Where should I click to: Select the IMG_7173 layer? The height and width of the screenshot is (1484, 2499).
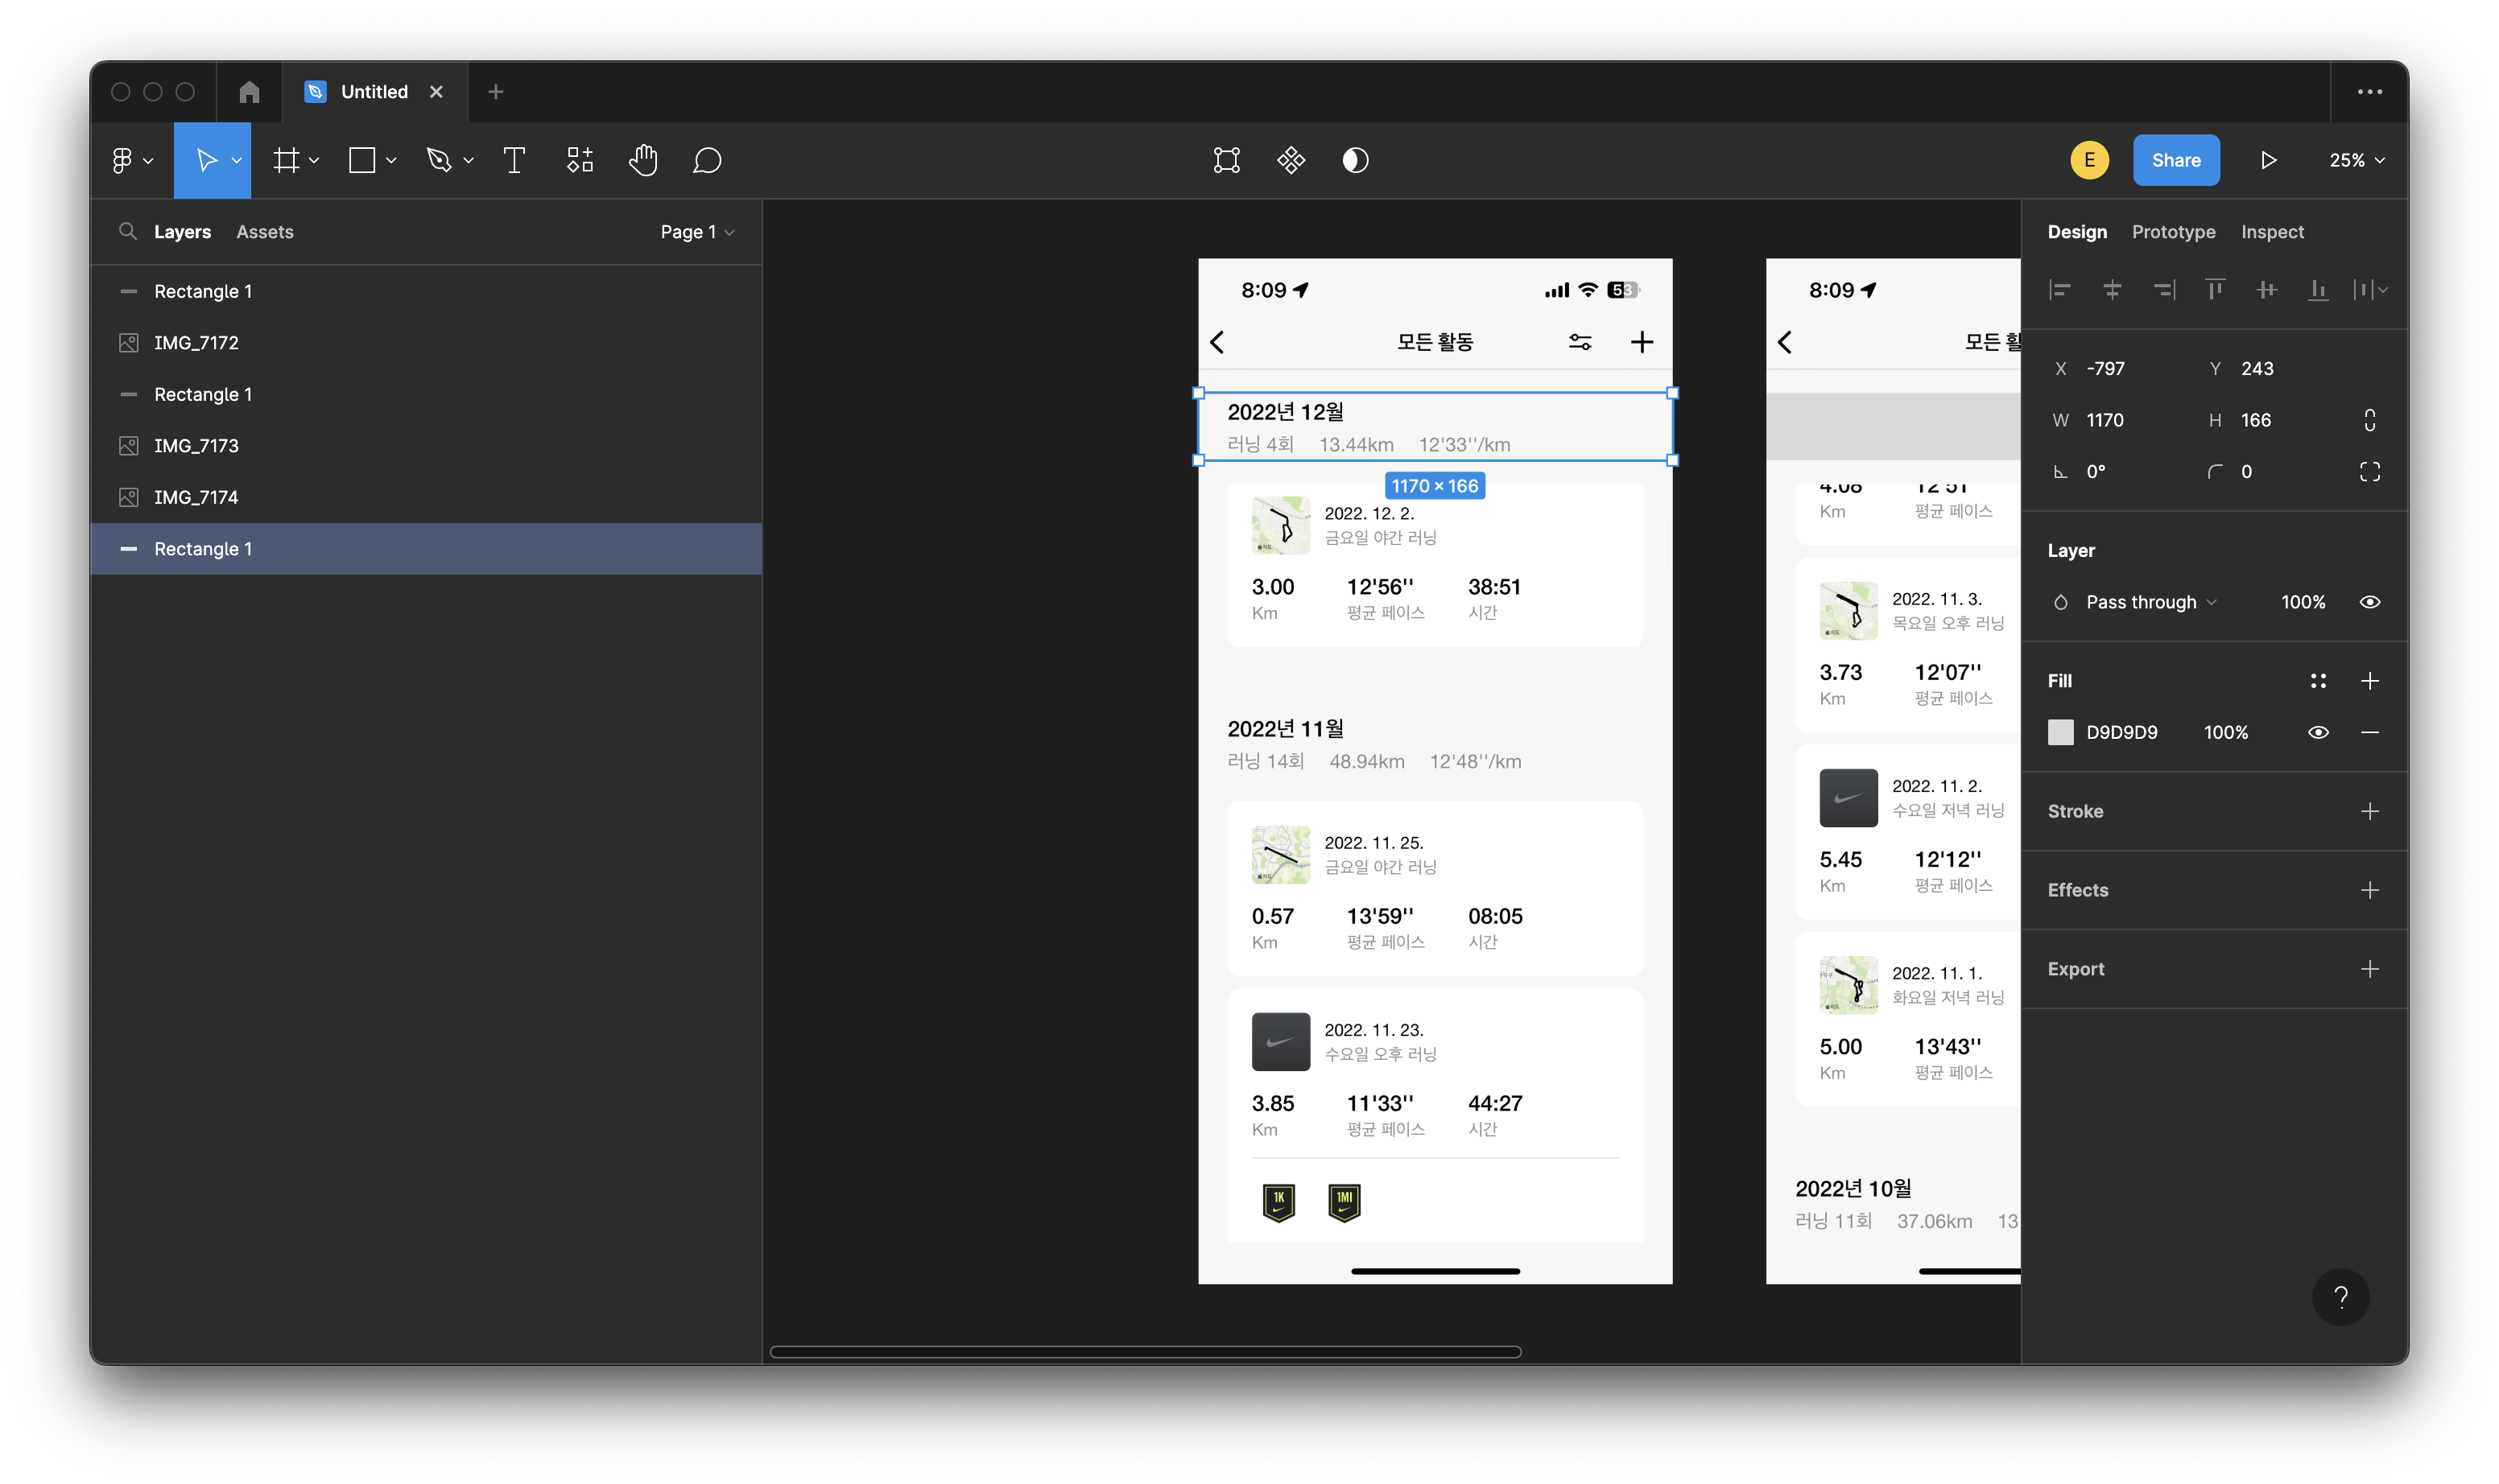(197, 446)
